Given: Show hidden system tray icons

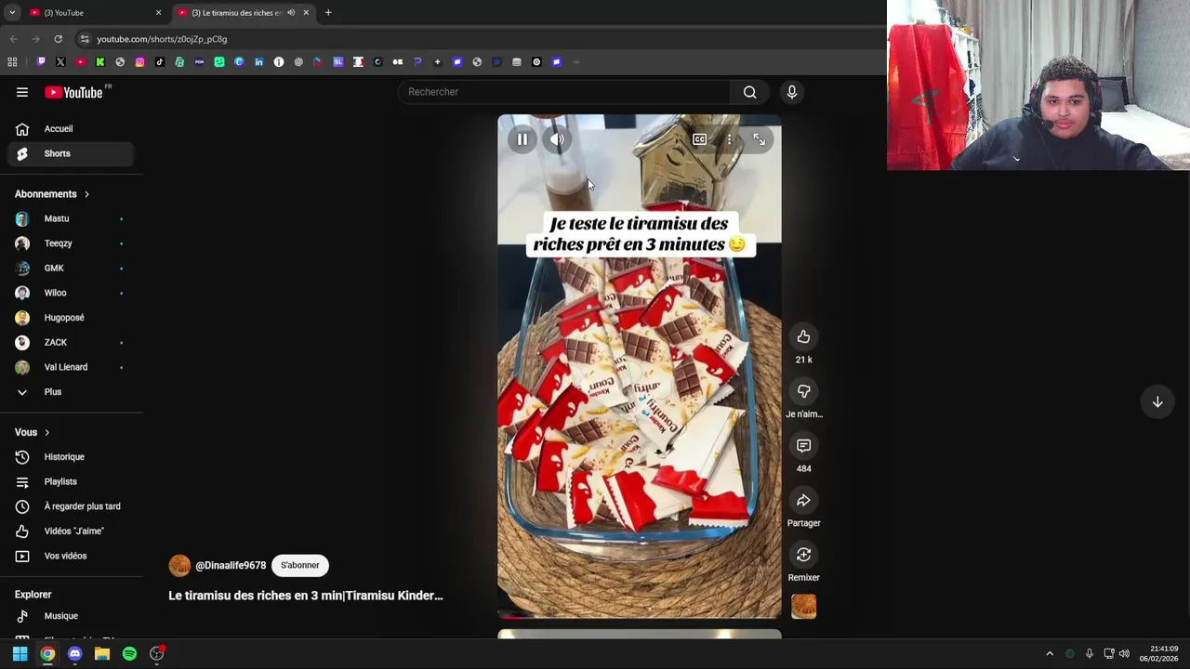Looking at the screenshot, I should coord(1050,654).
